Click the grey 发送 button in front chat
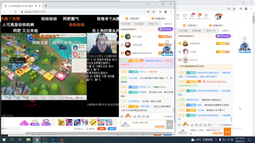 [x=170, y=124]
